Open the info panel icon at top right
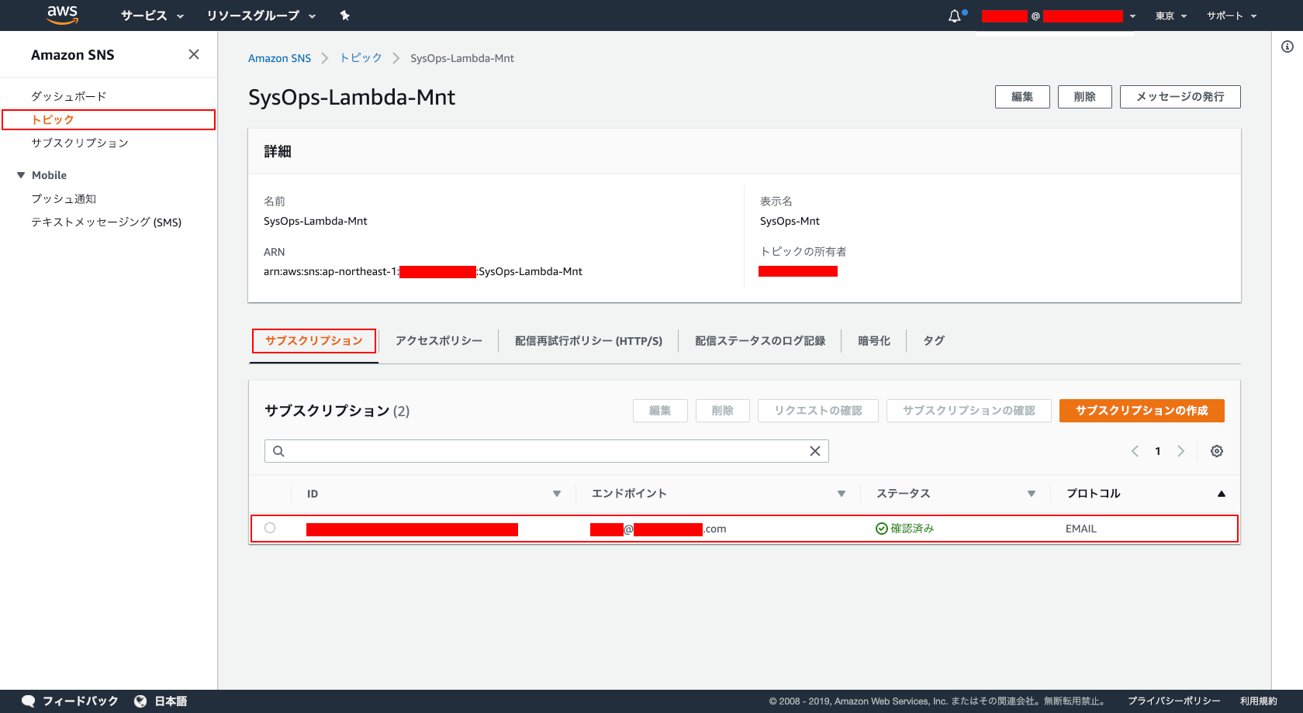Screen dimensions: 1303x713 click(1285, 46)
